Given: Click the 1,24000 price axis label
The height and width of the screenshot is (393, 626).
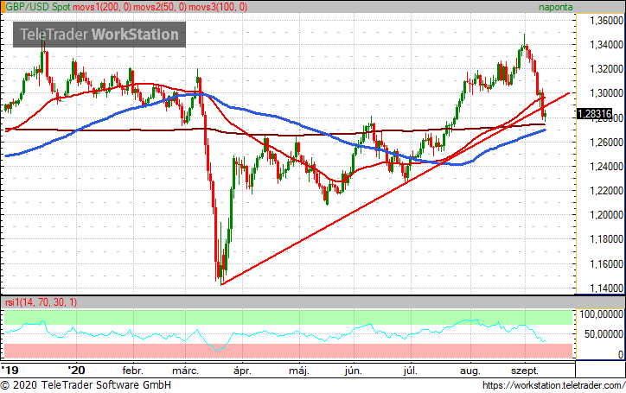Looking at the screenshot, I should [606, 167].
